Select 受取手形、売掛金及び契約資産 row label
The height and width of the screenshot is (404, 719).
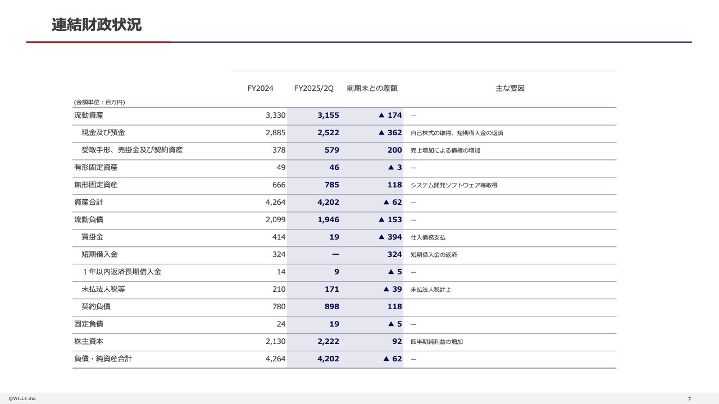(132, 150)
